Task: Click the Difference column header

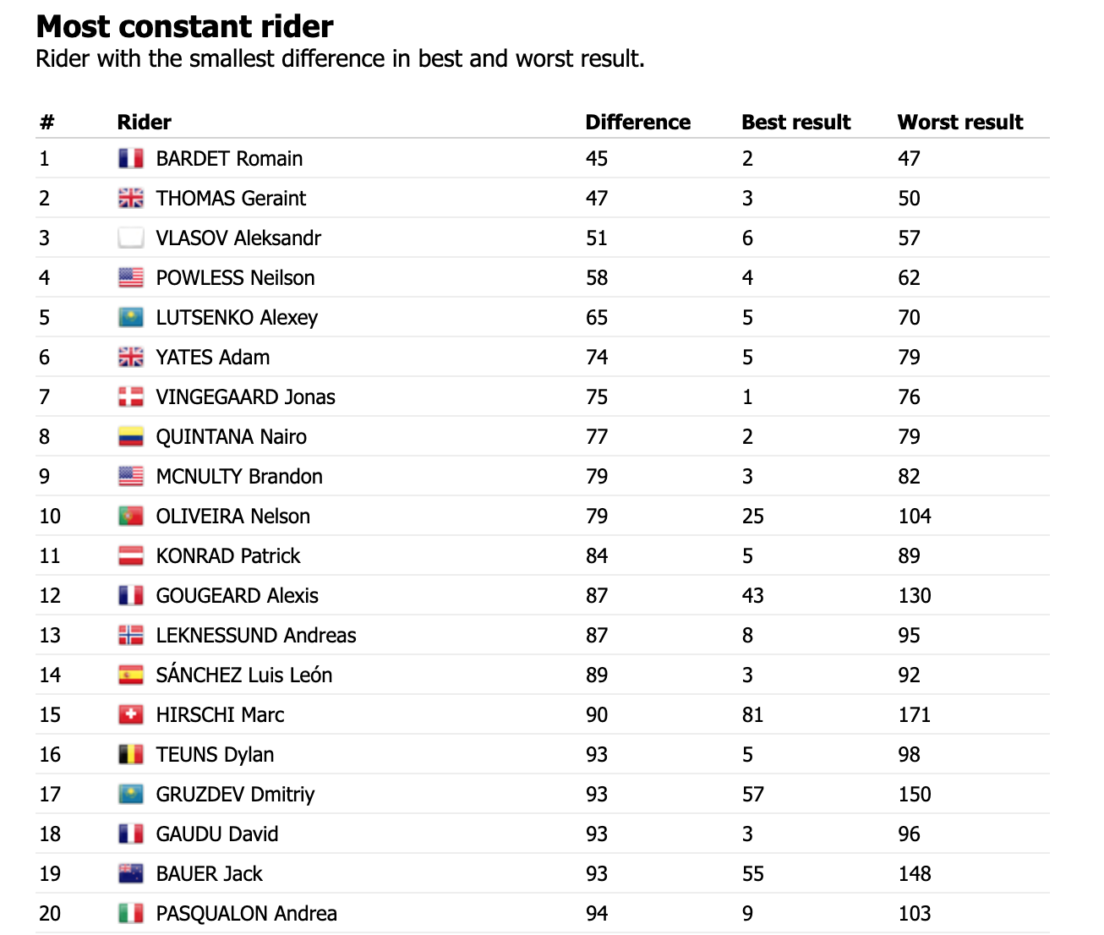Action: tap(637, 122)
